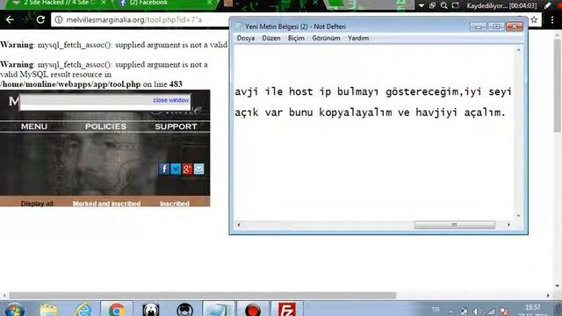Go back using browser back arrow

10,19
